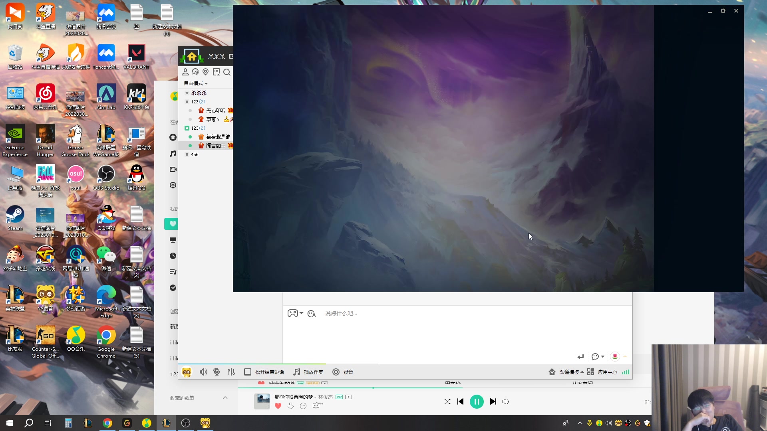
Task: Toggle the 松开结束说话 checkbox
Action: point(248,372)
